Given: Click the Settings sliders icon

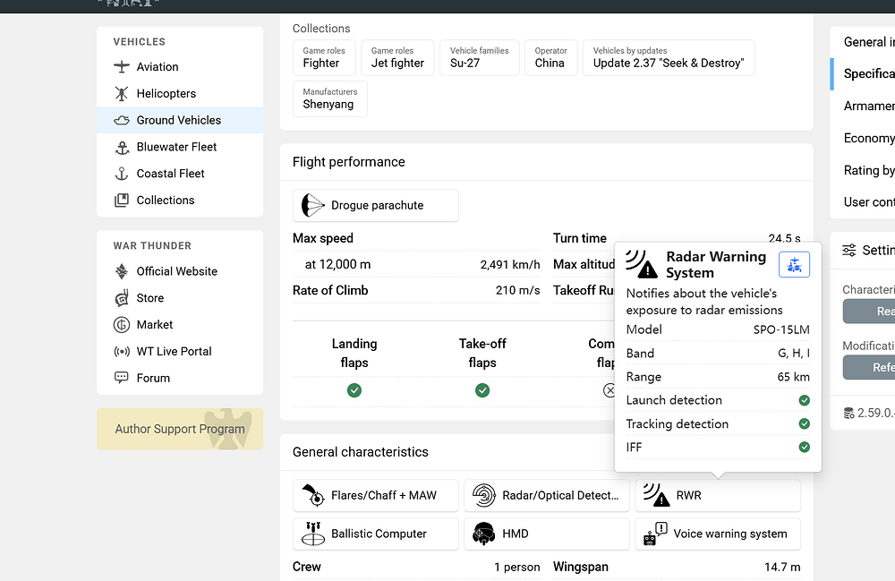Looking at the screenshot, I should click(849, 250).
